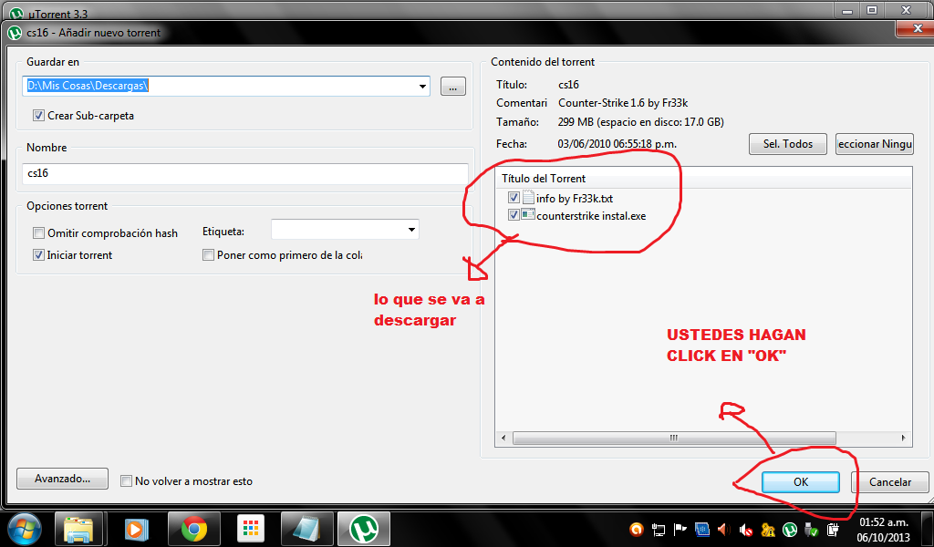Open the uTorrent taskbar button

(x=364, y=529)
